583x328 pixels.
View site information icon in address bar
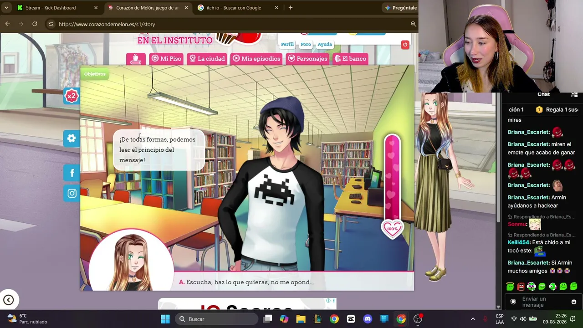pos(51,24)
